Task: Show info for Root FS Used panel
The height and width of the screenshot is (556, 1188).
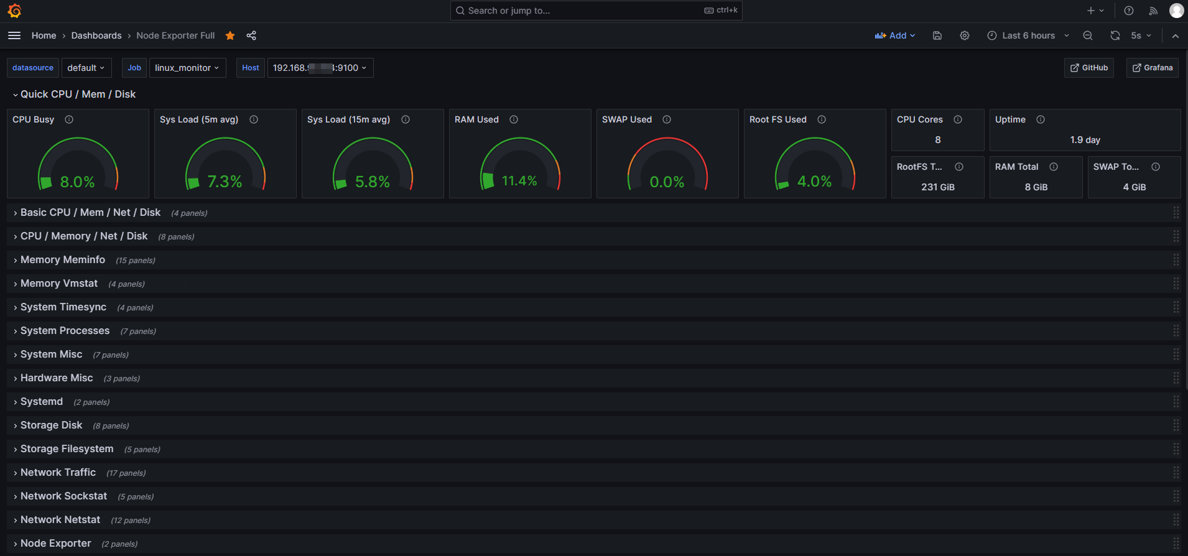Action: coord(822,119)
